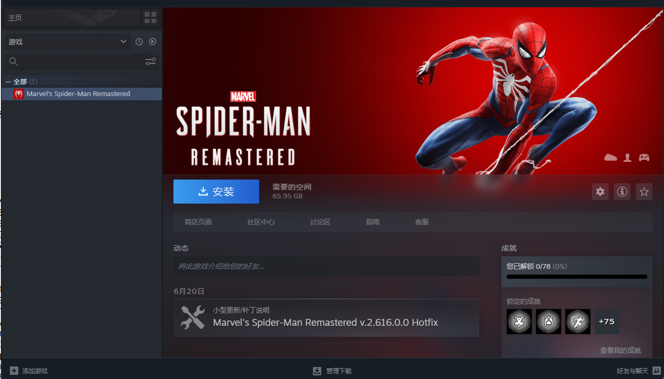Click the 6月20日 date label

point(189,291)
